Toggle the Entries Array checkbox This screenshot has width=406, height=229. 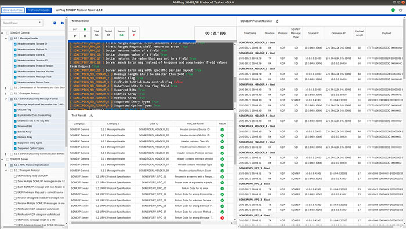[x=15, y=132]
